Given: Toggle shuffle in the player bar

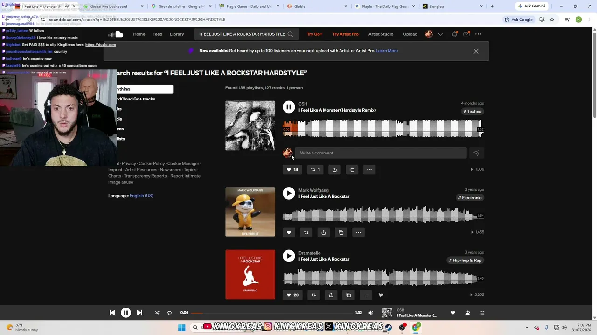Looking at the screenshot, I should tap(157, 313).
